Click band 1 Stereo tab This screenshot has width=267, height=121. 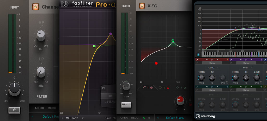coord(212,63)
